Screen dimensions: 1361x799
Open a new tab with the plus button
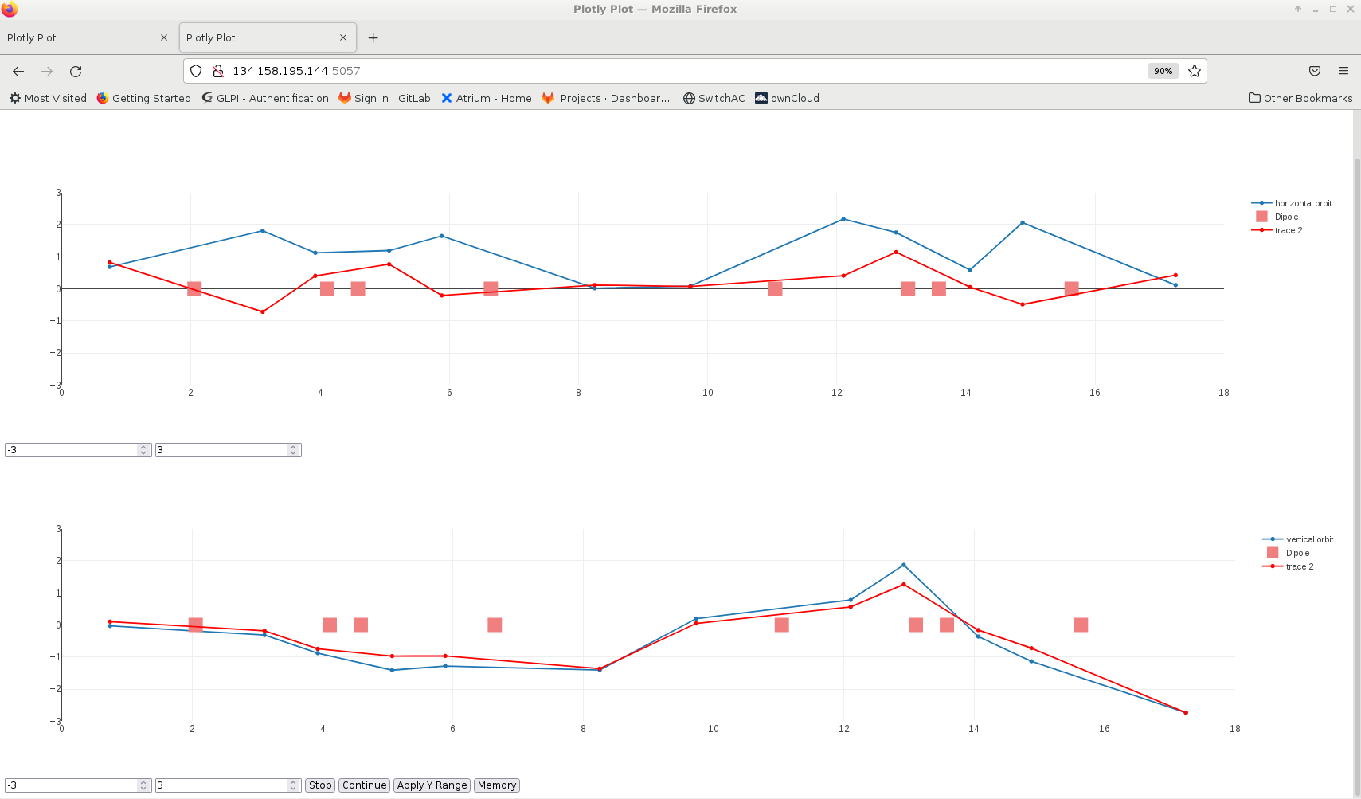[x=373, y=37]
